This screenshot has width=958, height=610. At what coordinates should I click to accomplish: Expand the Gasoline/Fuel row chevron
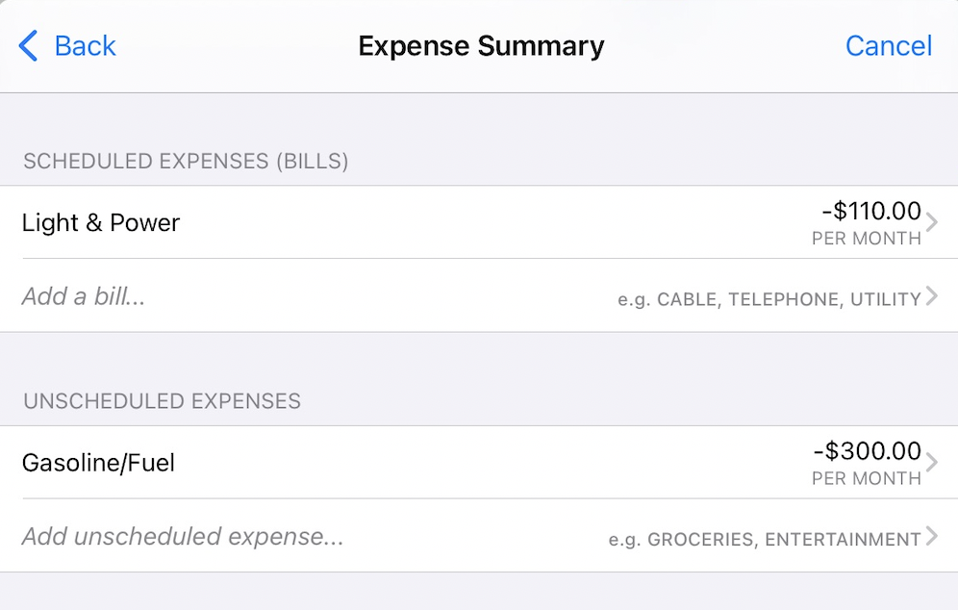click(931, 463)
